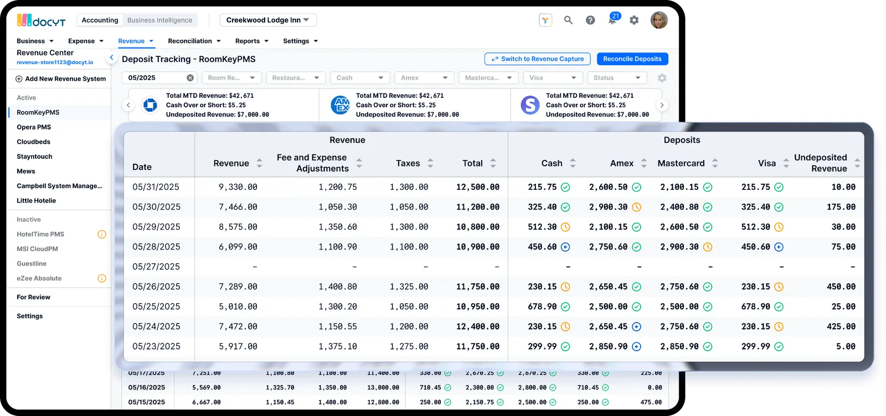The height and width of the screenshot is (416, 886).
Task: Click eZee Absolute warning info icon
Action: click(102, 279)
